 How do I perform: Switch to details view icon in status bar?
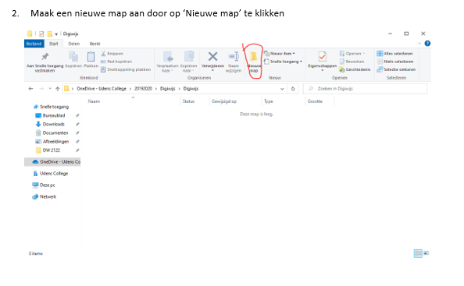[418, 253]
